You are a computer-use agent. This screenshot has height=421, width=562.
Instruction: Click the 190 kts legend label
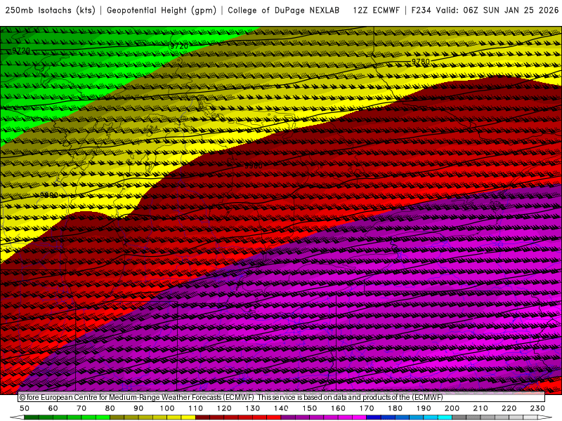[x=424, y=408]
